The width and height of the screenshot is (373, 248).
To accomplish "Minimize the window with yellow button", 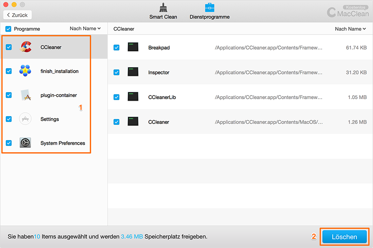I will click(x=14, y=5).
